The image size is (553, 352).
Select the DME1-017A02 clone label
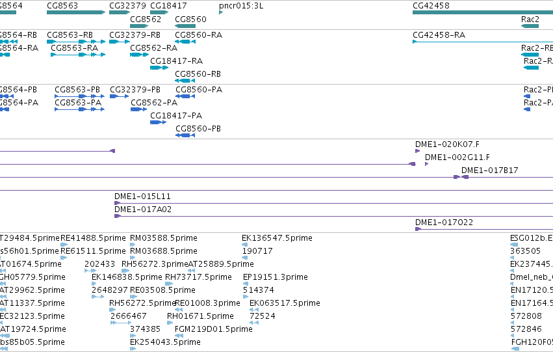(143, 210)
